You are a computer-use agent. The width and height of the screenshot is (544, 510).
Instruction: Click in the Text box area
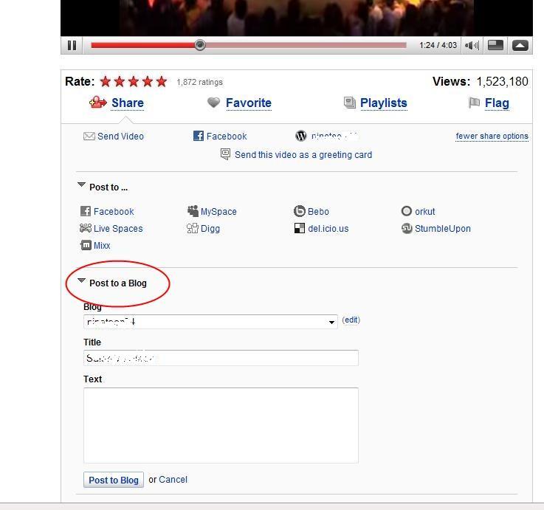point(221,425)
